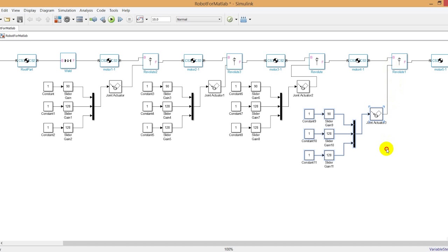Click the simulation stop time field
The width and height of the screenshot is (448, 252).
(161, 19)
